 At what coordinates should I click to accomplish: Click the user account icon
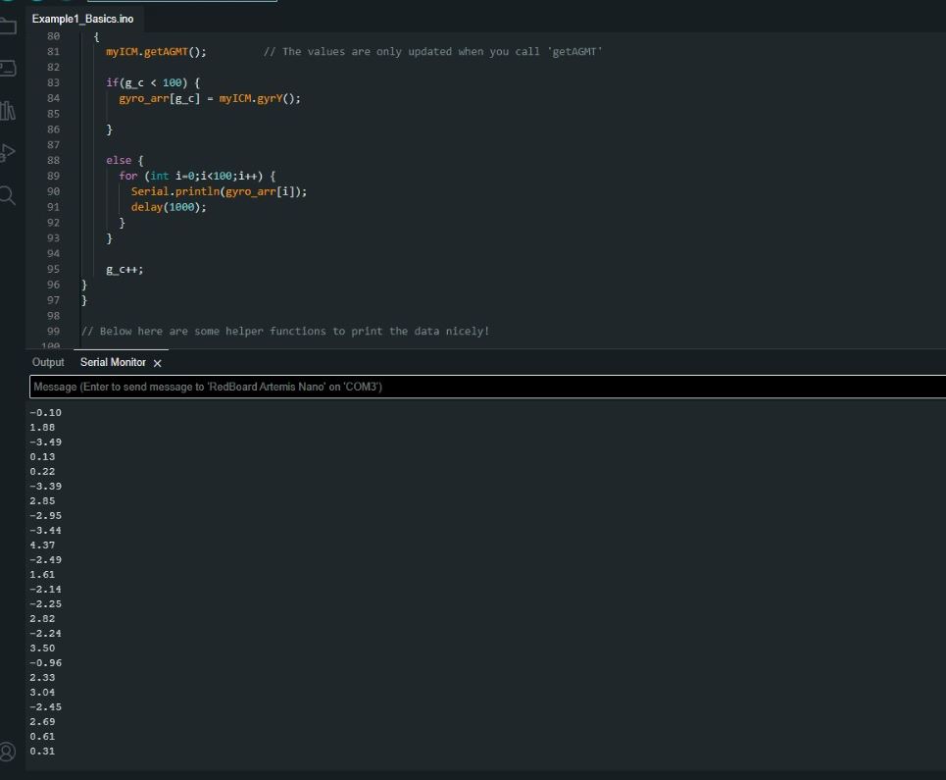pyautogui.click(x=8, y=752)
